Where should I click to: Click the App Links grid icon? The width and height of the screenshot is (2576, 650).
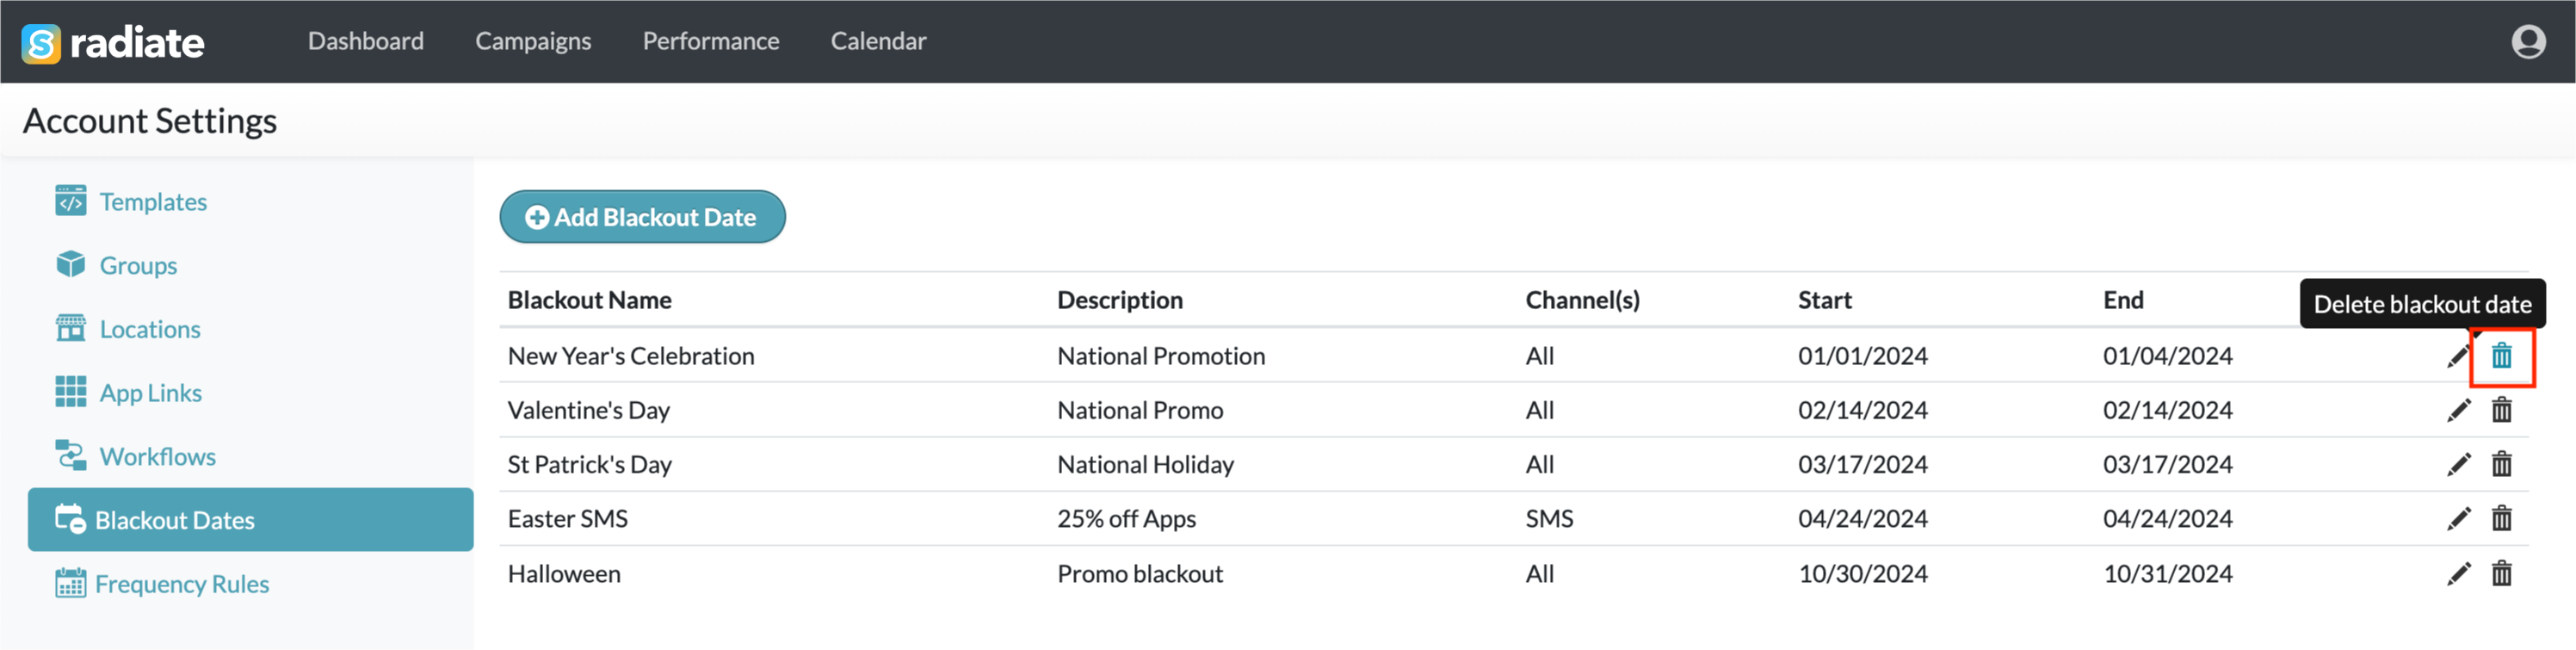pos(70,392)
